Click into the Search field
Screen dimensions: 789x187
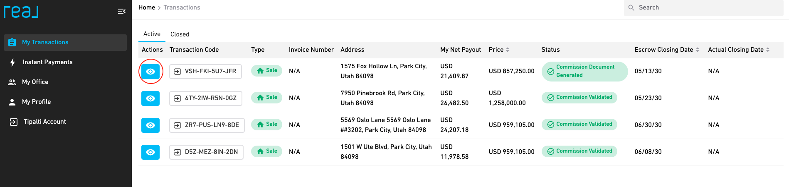tap(703, 8)
